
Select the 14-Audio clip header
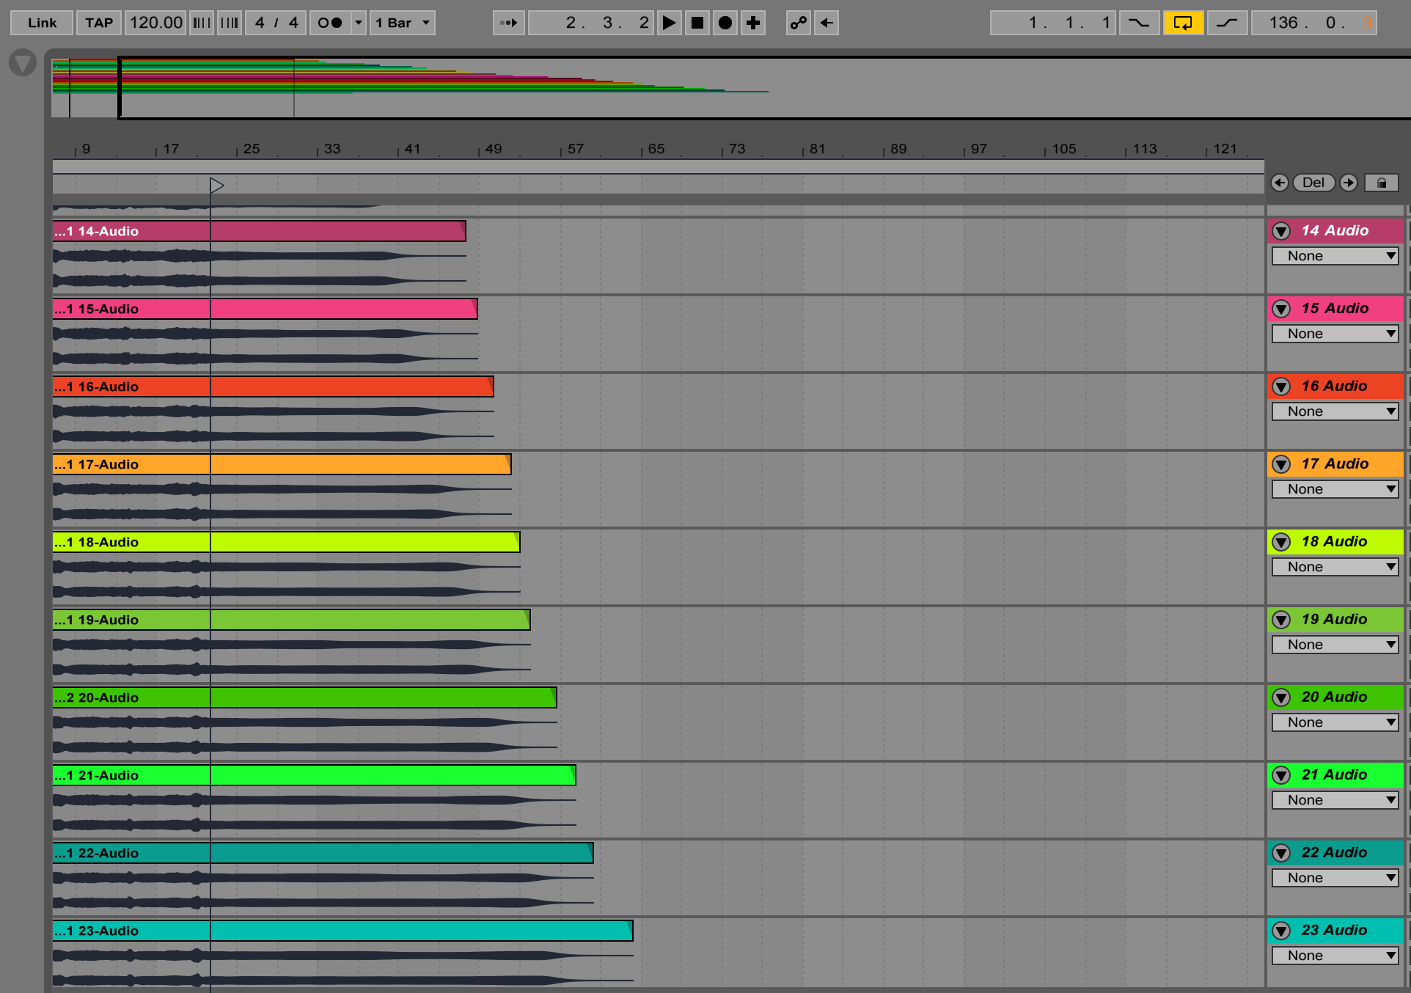tap(259, 231)
